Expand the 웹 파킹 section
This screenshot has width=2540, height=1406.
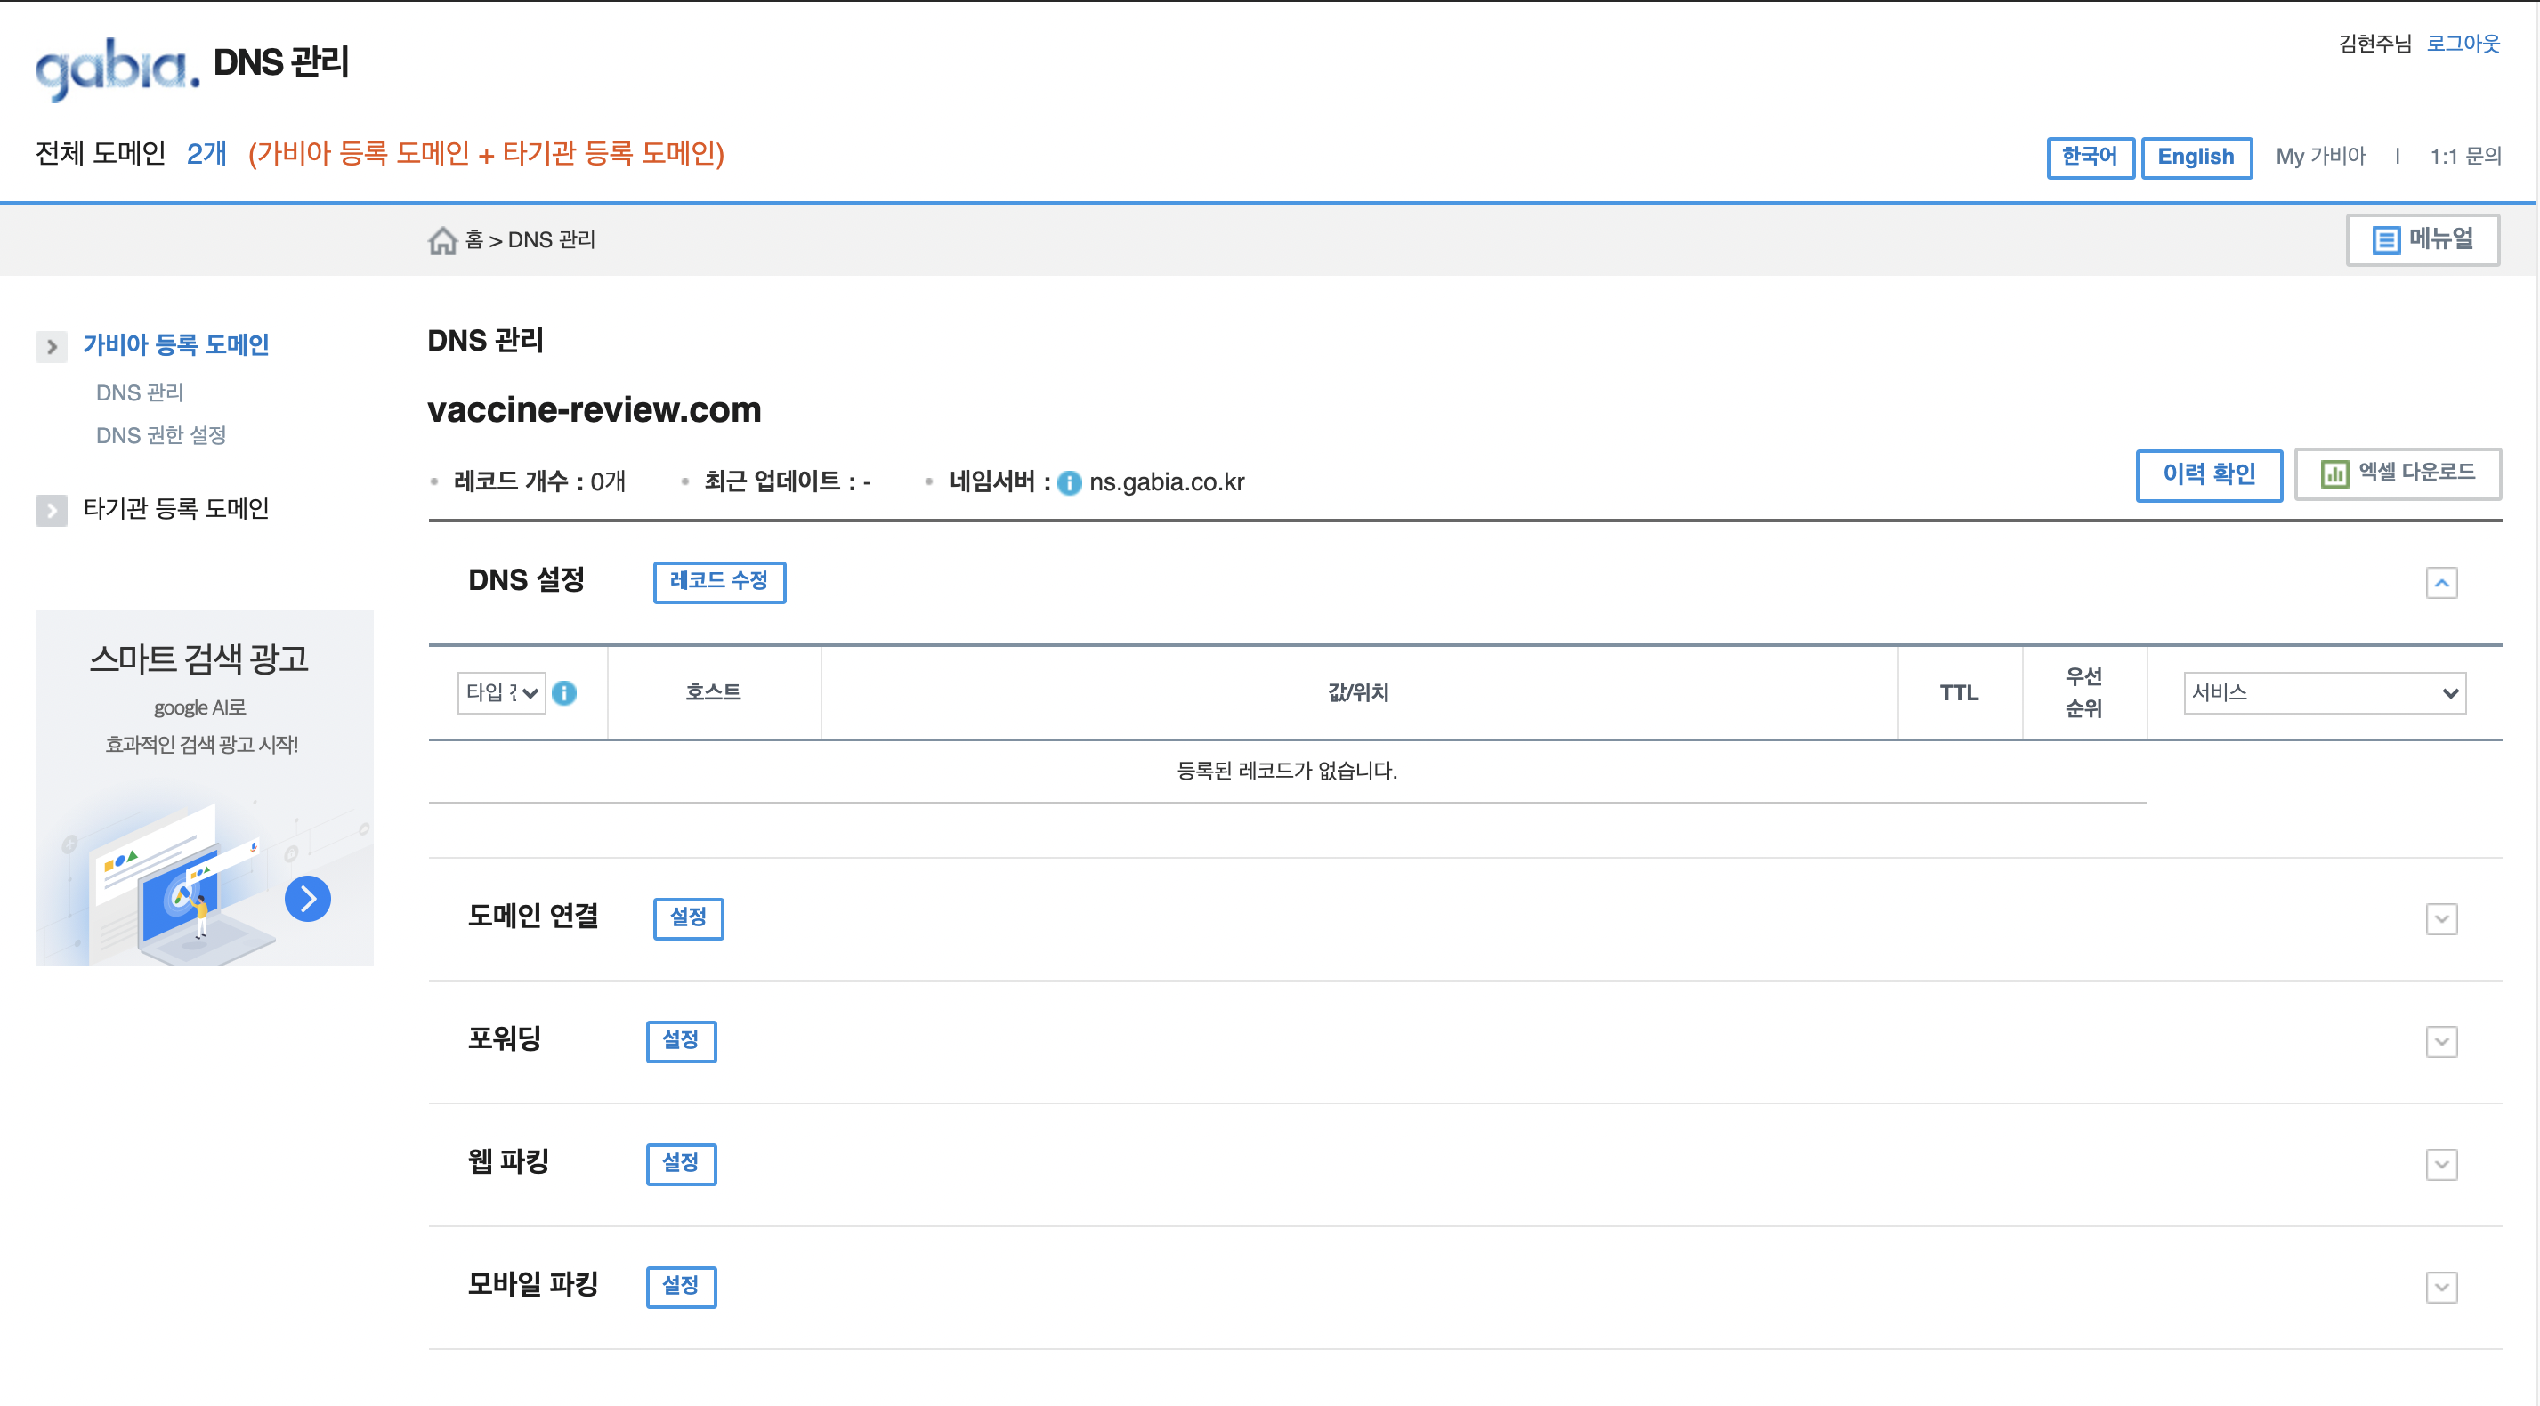[x=2440, y=1165]
